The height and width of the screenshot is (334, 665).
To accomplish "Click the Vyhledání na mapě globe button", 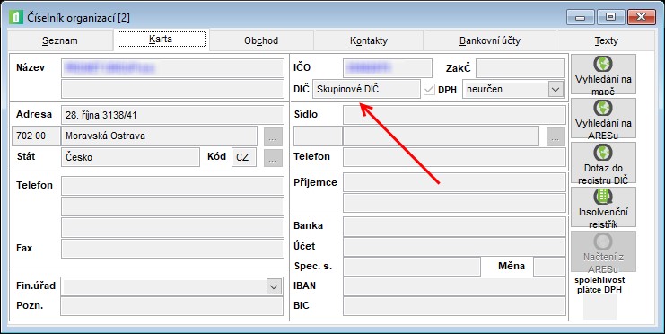I will click(x=603, y=75).
